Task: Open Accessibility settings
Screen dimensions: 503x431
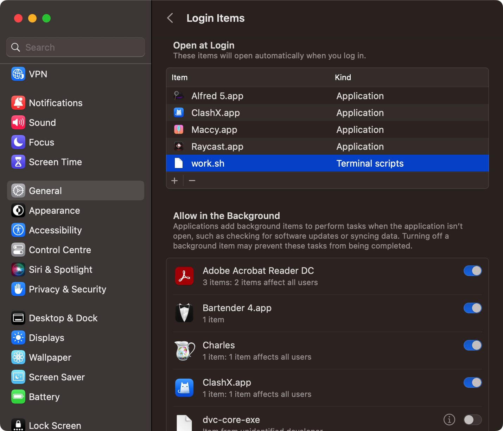Action: (x=76, y=230)
